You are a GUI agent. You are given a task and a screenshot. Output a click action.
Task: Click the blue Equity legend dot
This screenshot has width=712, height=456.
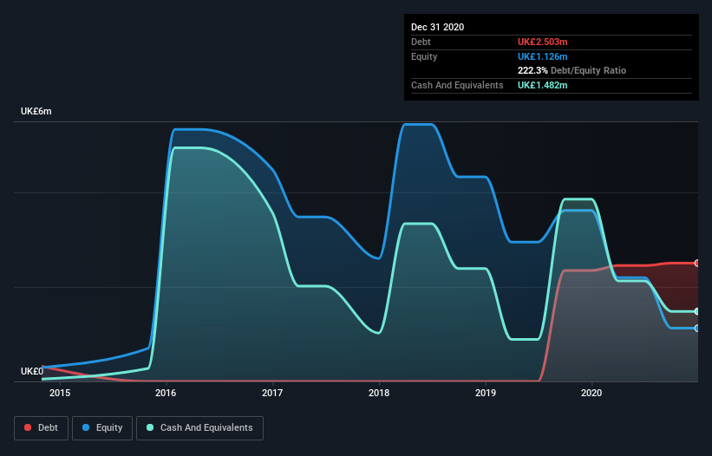click(x=86, y=427)
